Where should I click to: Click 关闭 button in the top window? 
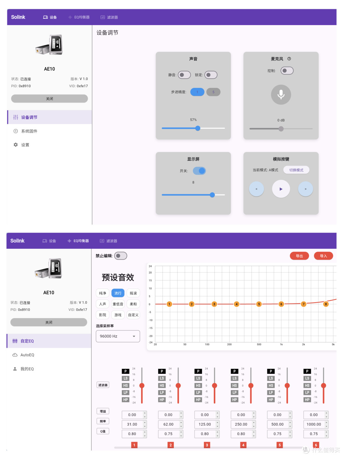pos(50,99)
